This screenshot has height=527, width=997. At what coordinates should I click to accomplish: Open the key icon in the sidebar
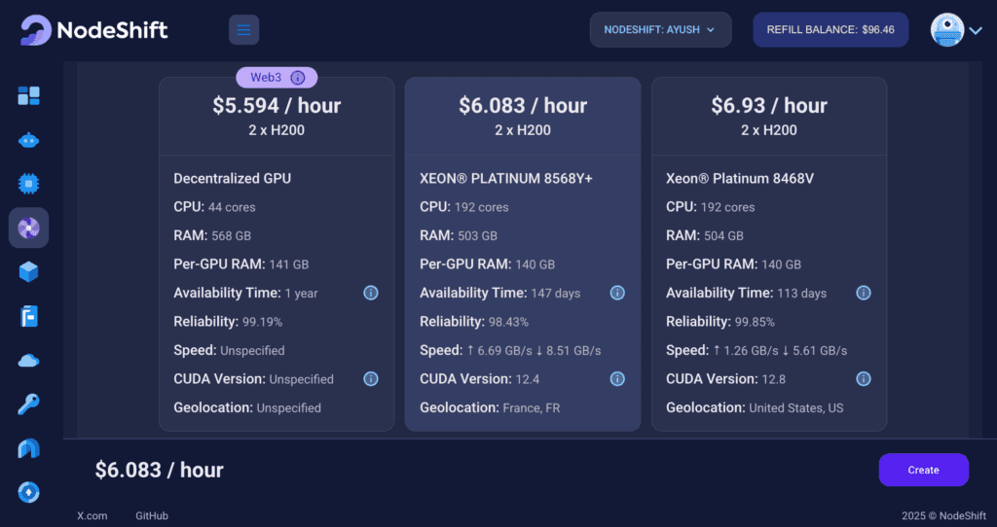[28, 404]
